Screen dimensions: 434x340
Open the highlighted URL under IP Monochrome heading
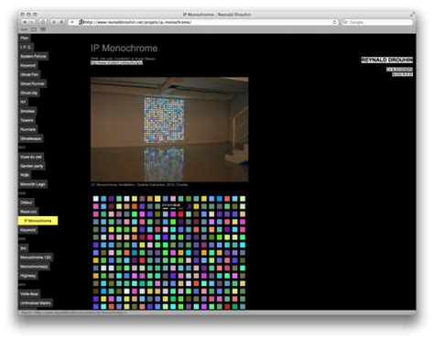tap(116, 62)
